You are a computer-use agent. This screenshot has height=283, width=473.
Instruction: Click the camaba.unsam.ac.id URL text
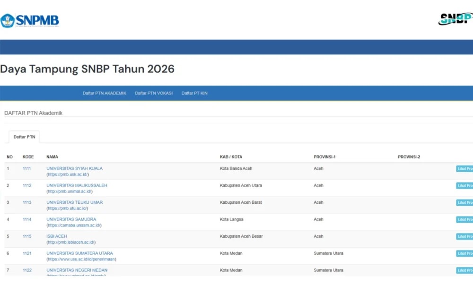coord(74,225)
